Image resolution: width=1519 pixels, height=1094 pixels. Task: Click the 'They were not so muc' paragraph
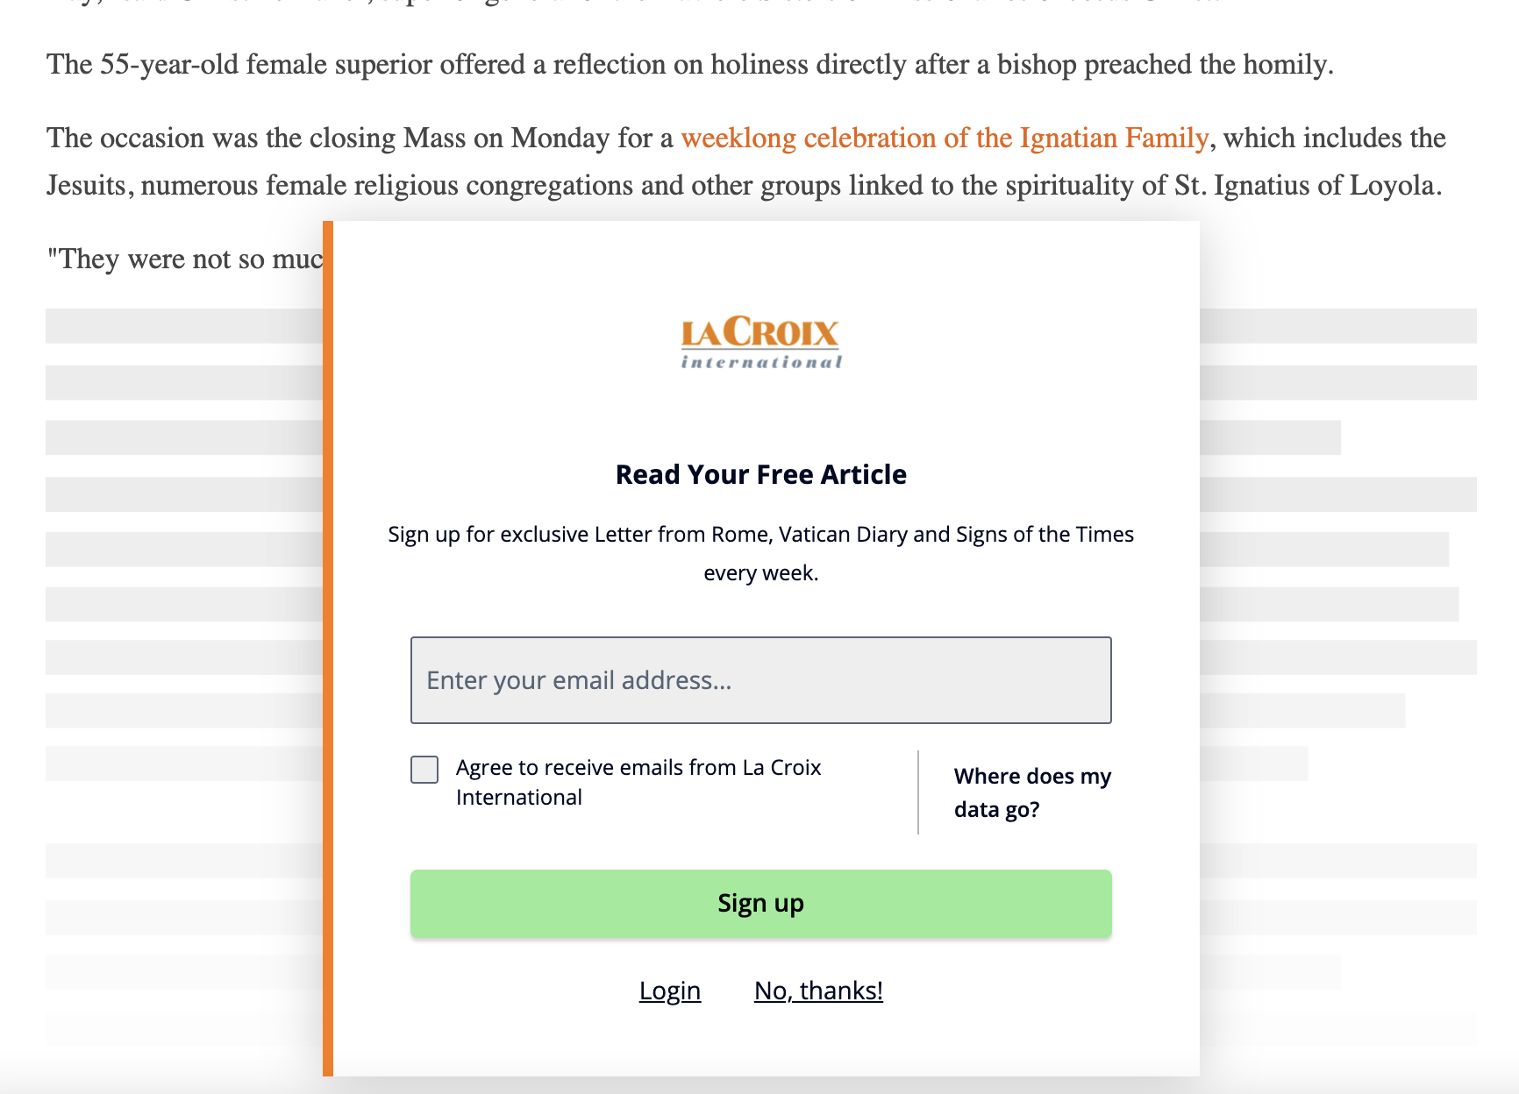pyautogui.click(x=184, y=258)
